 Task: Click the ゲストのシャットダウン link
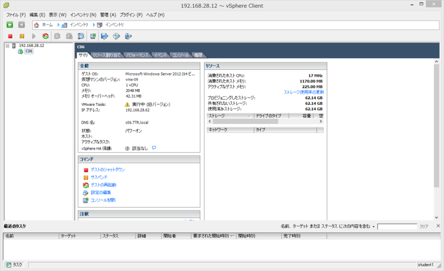pos(108,170)
